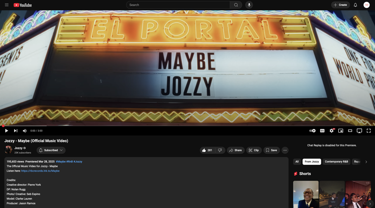The width and height of the screenshot is (375, 208).
Task: Click 'DP: Nolan Rugg' line
Action: 16,189
